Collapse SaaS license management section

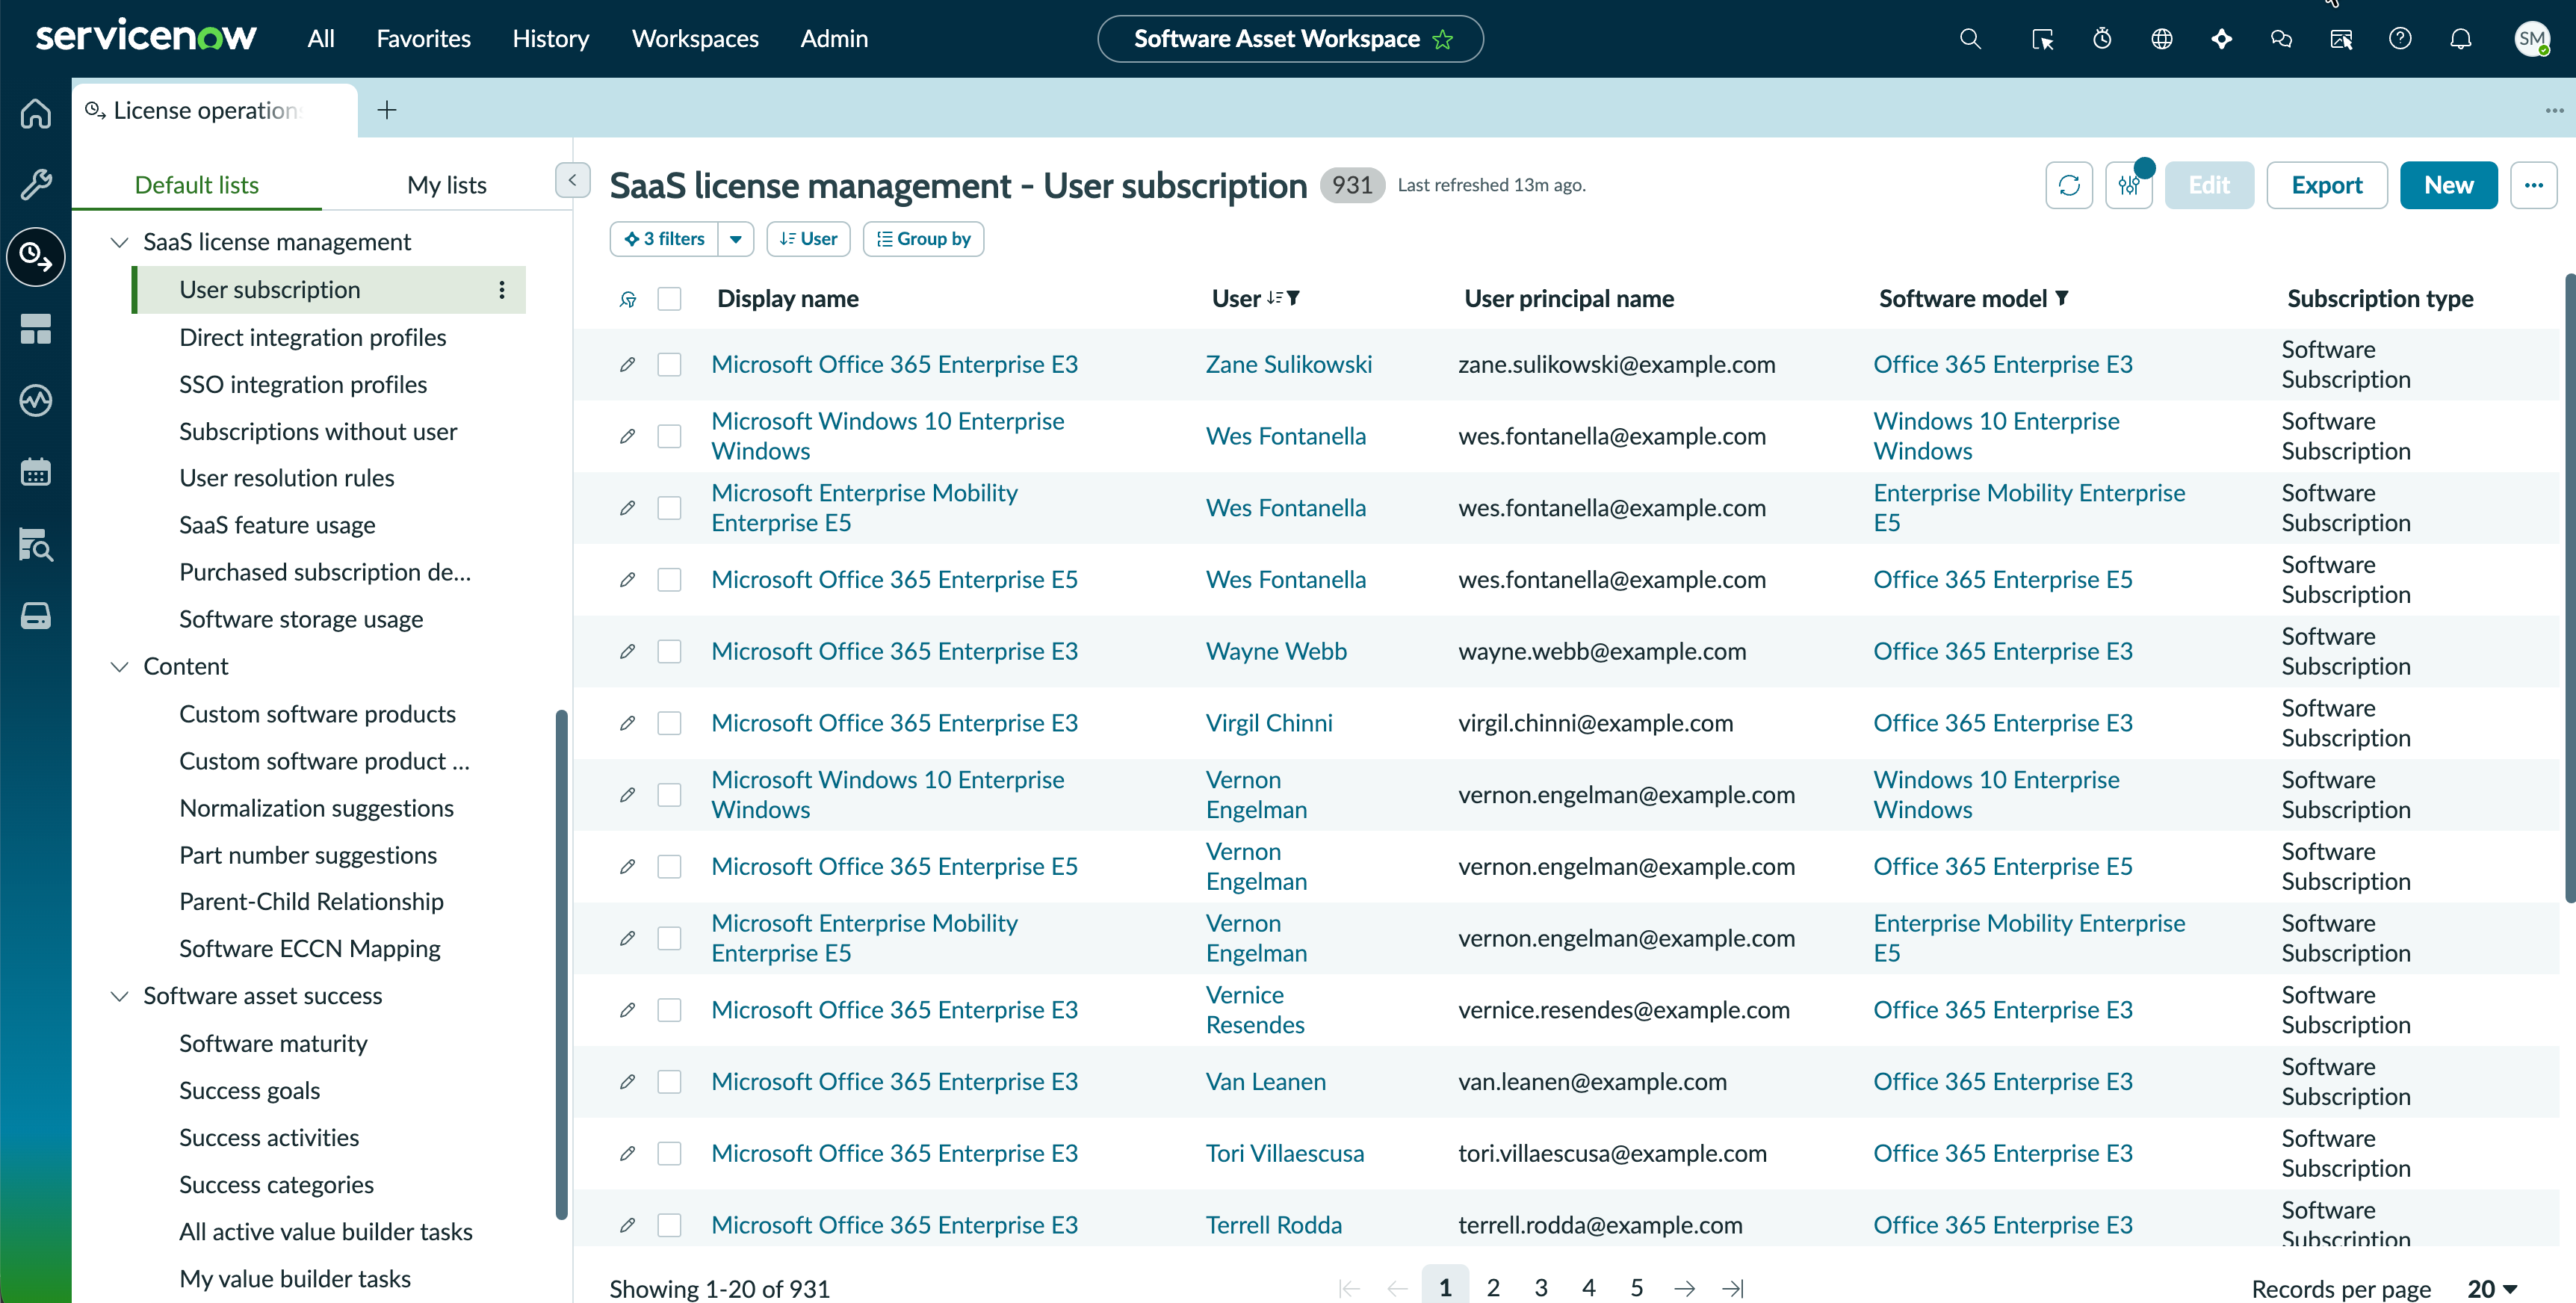click(x=119, y=242)
